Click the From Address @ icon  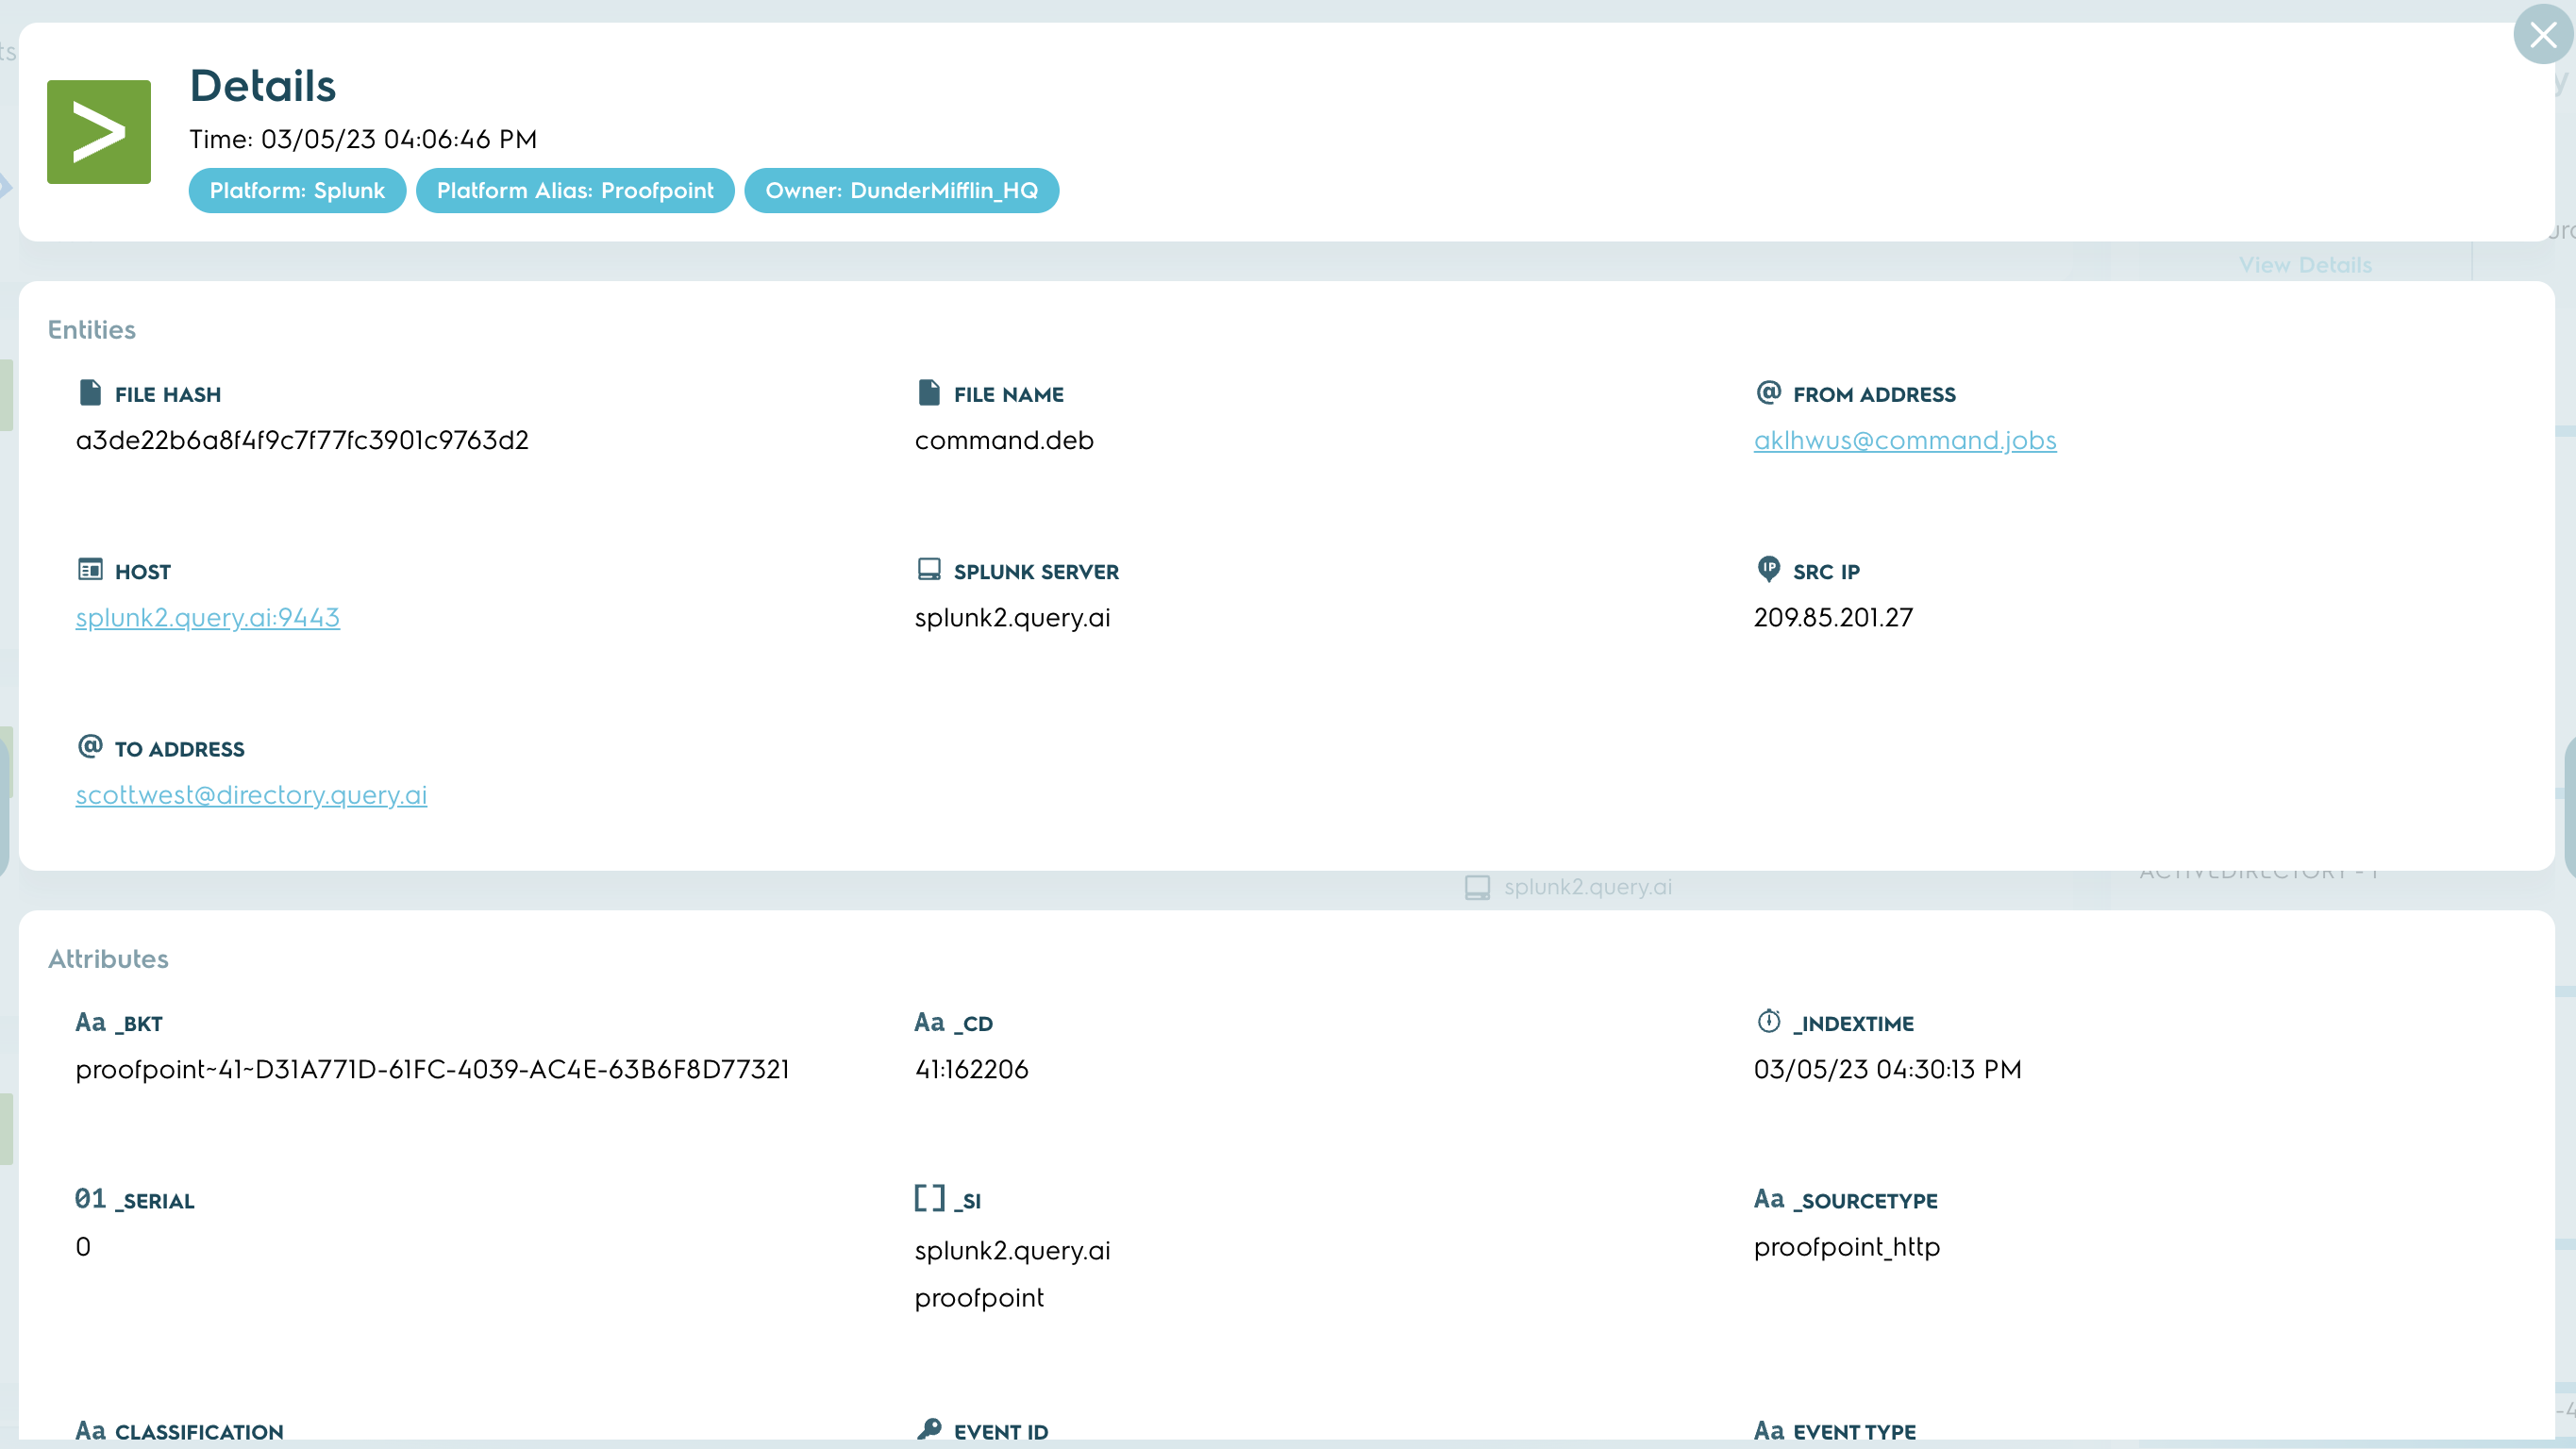pos(1768,392)
